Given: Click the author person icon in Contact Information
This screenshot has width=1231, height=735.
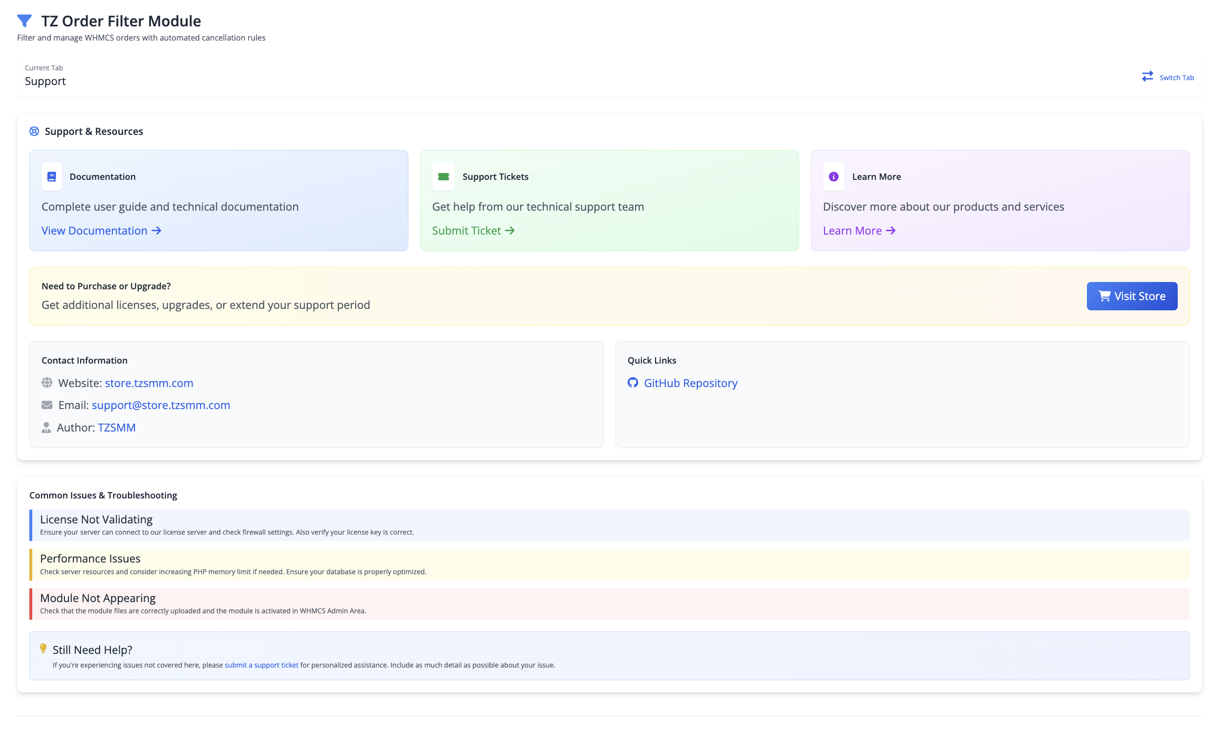Looking at the screenshot, I should 46,428.
